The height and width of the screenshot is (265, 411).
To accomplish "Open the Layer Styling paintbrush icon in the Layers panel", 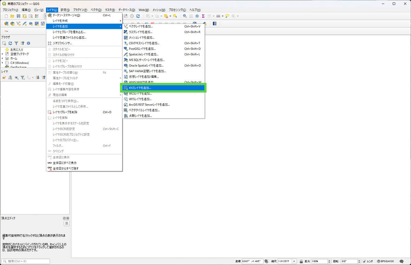I will tap(4, 78).
